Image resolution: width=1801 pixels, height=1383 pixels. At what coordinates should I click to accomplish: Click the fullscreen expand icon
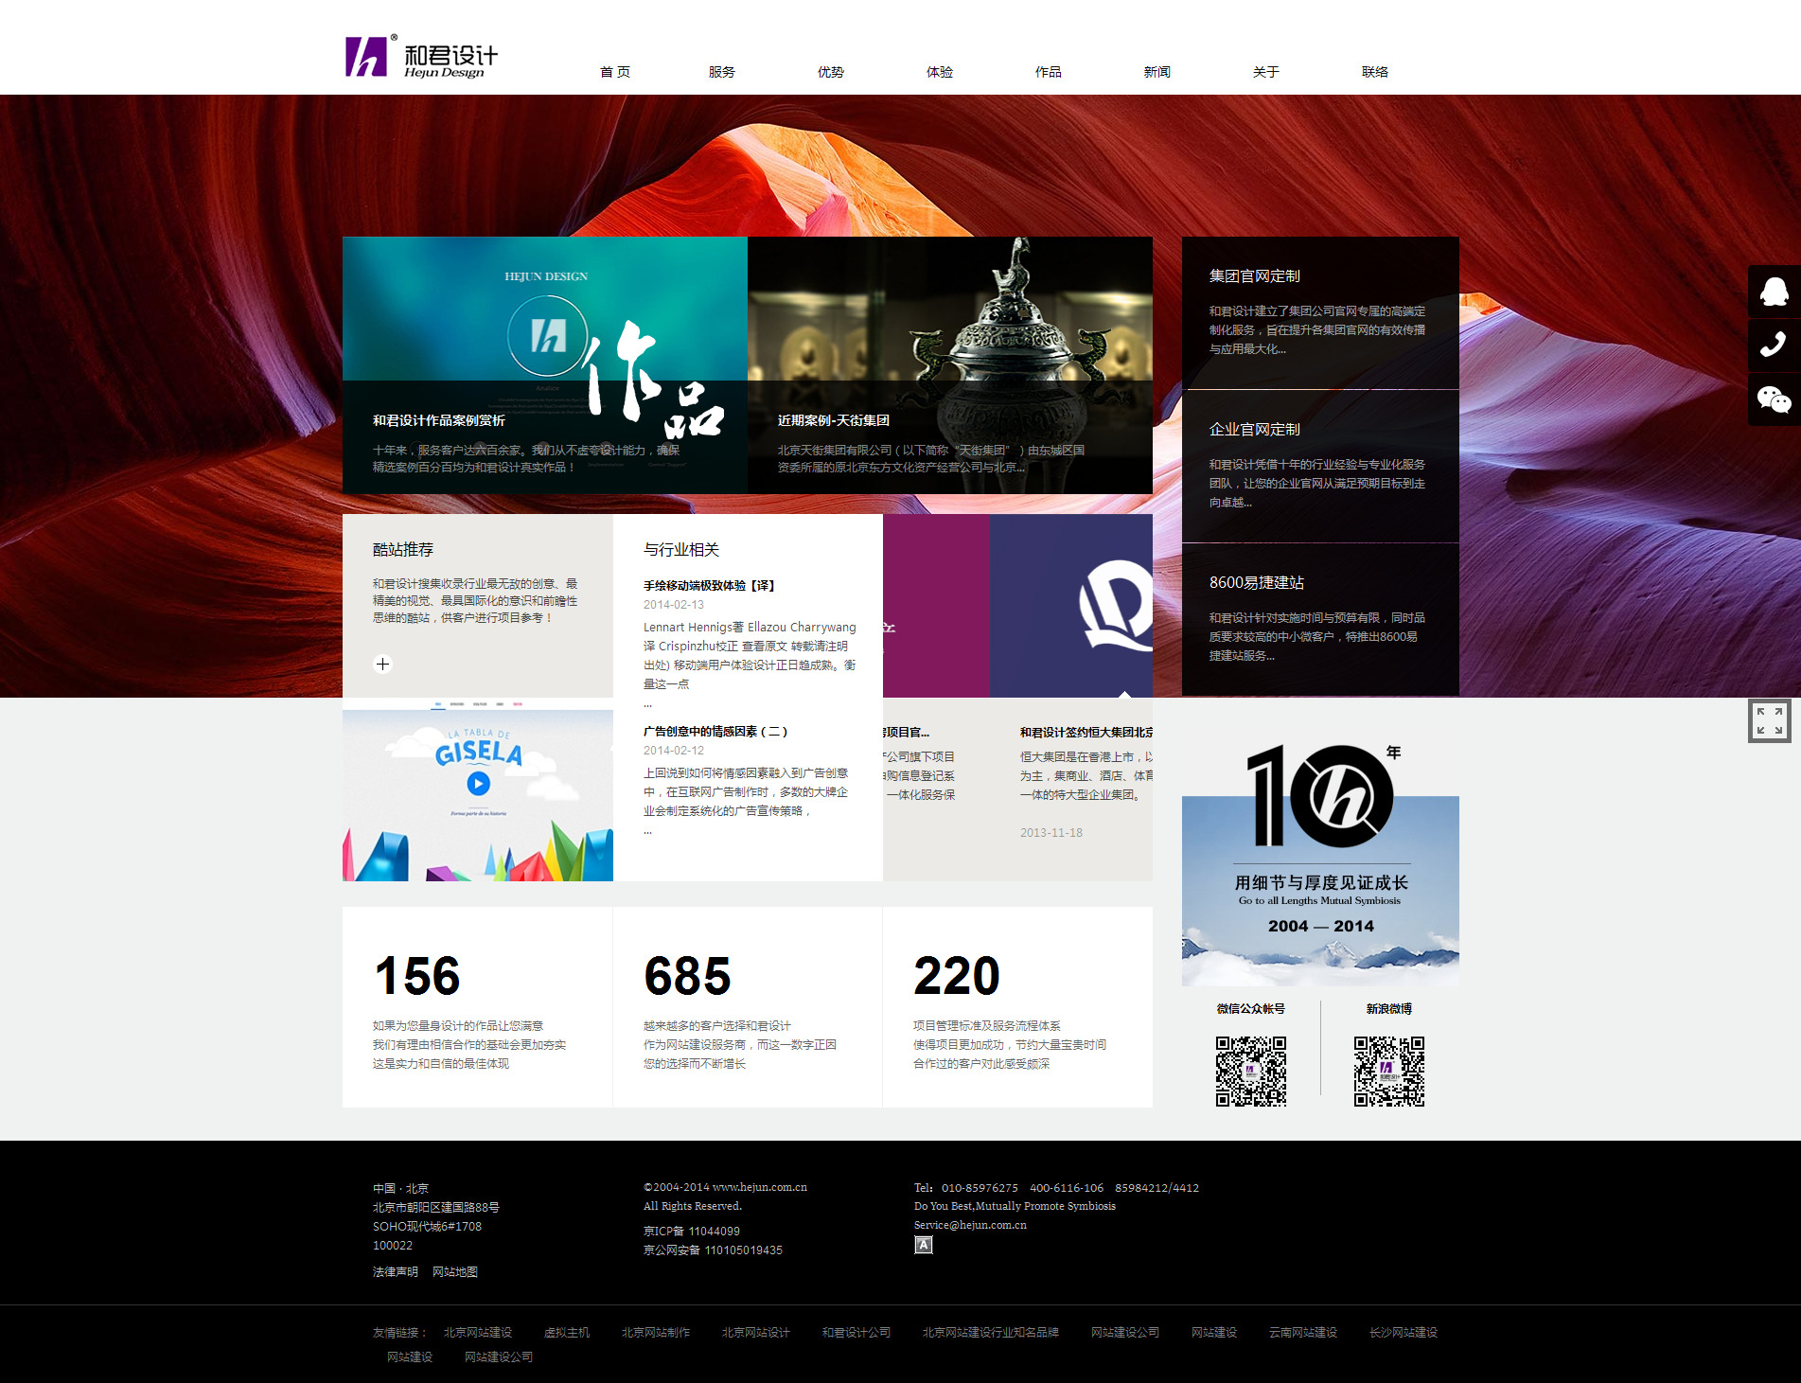[1769, 720]
